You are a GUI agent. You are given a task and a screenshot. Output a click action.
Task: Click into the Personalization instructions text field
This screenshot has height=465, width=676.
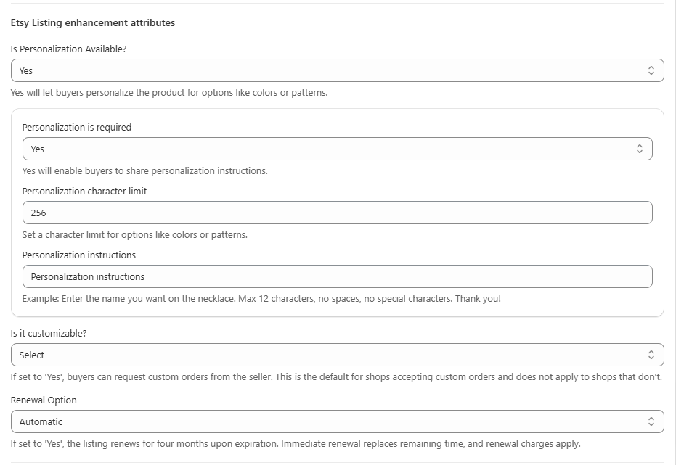pos(337,276)
